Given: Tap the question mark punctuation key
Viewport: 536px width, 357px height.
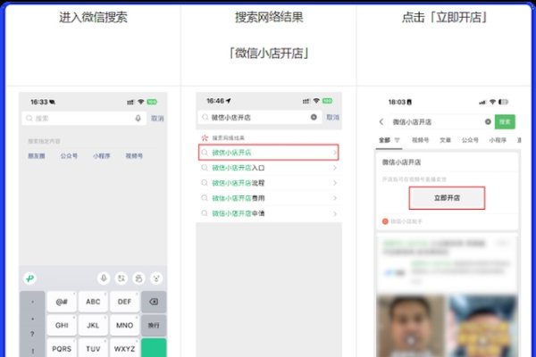Looking at the screenshot, I should 32,334.
